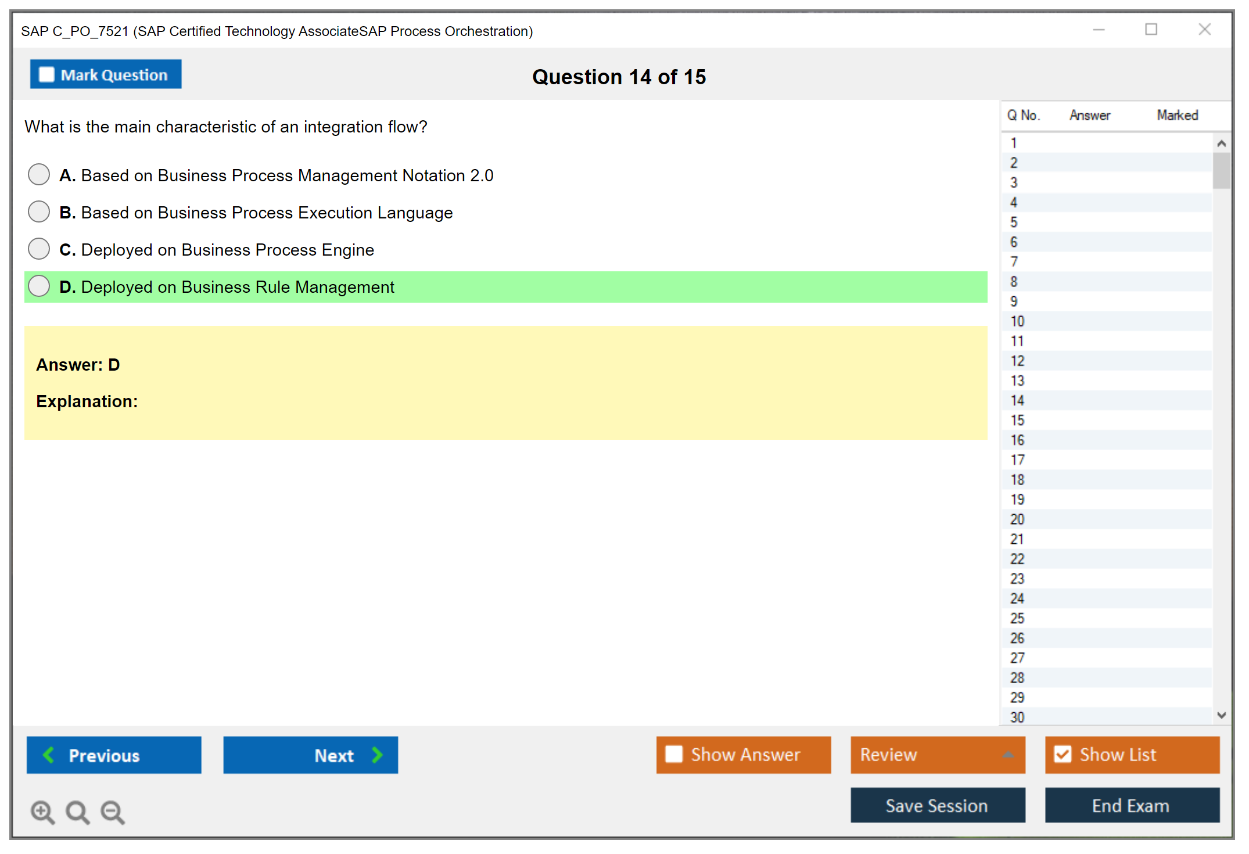The width and height of the screenshot is (1249, 854).
Task: Select question 22 in the question list
Action: tap(1017, 559)
